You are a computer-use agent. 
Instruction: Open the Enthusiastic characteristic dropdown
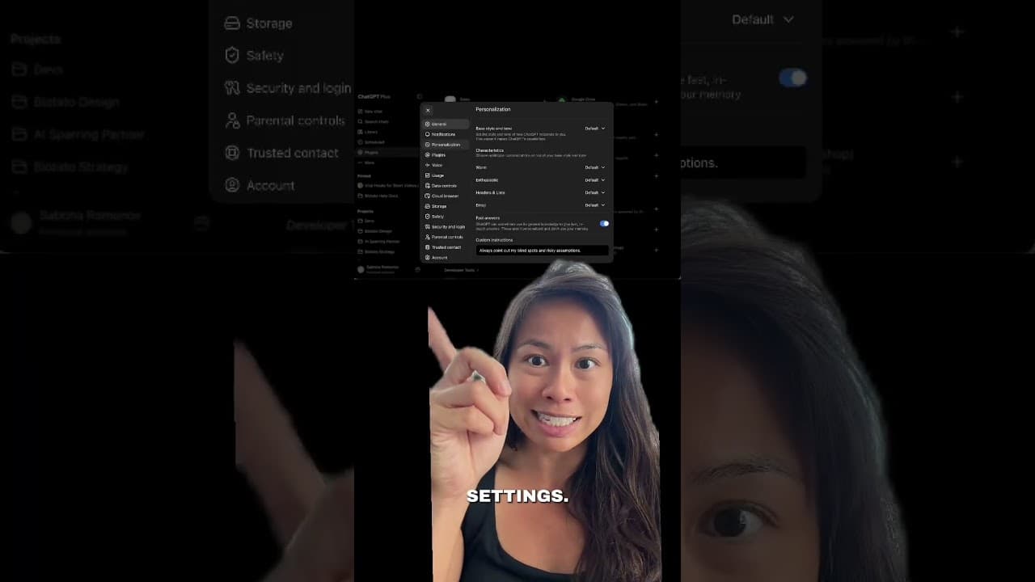[x=595, y=180]
